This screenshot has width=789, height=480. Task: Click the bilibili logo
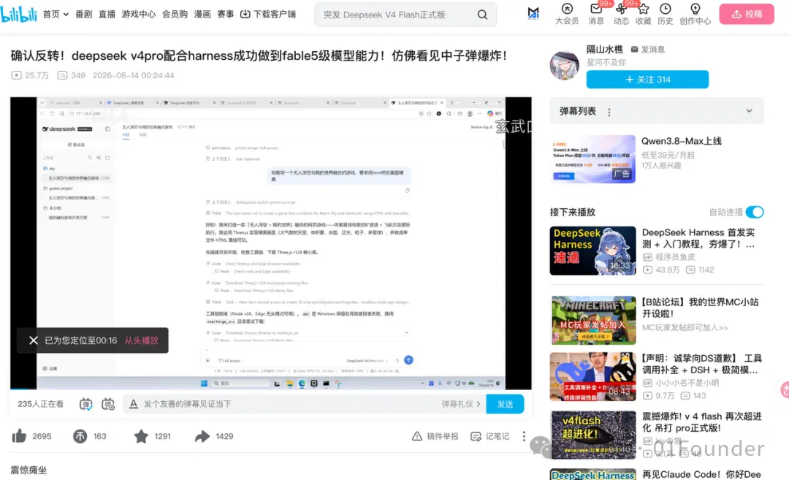pyautogui.click(x=18, y=14)
